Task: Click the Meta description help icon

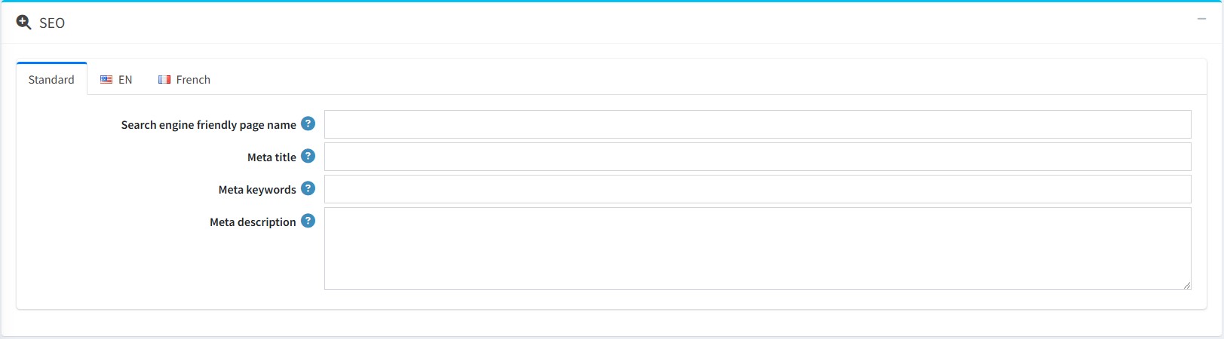Action: (308, 221)
